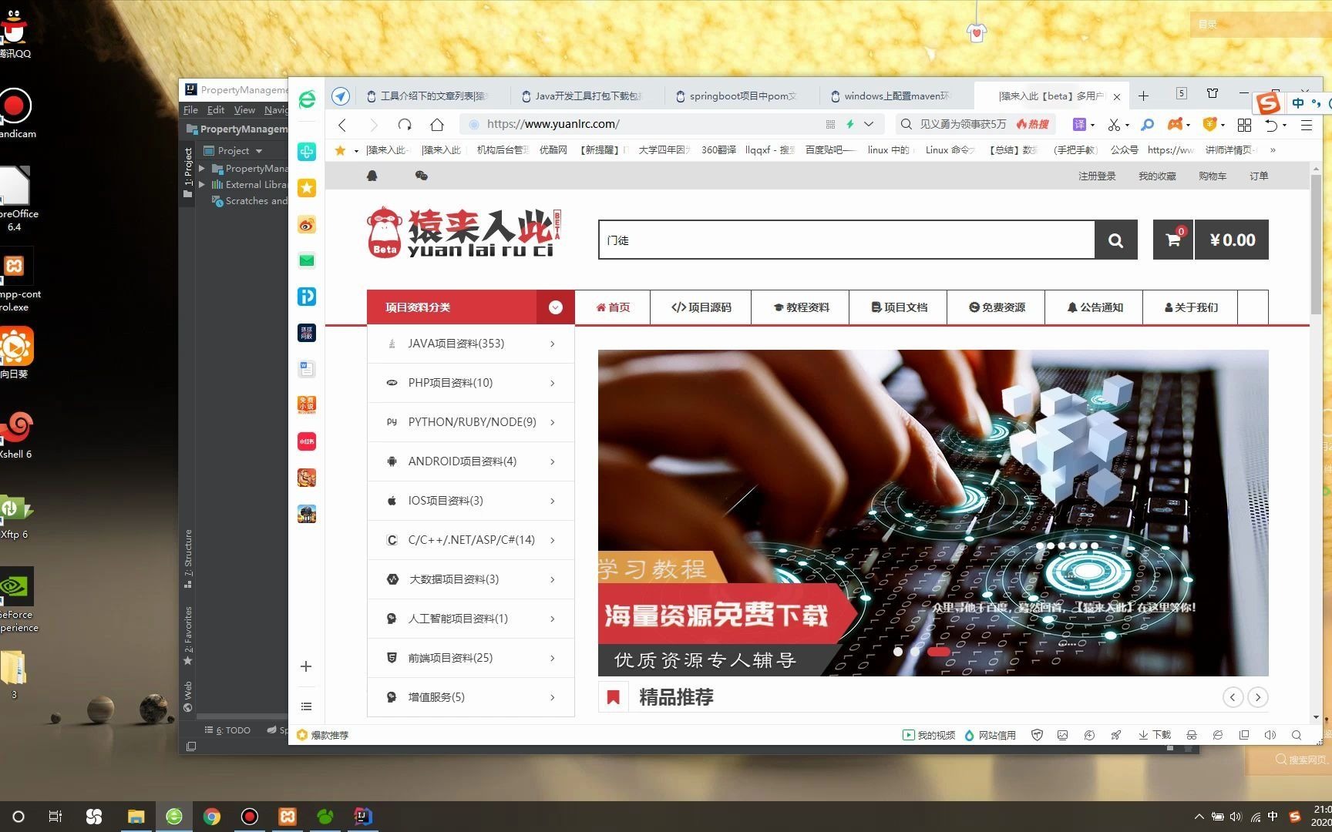1332x832 pixels.
Task: Click the previous arrow of 精品推荐 carousel
Action: pyautogui.click(x=1233, y=697)
